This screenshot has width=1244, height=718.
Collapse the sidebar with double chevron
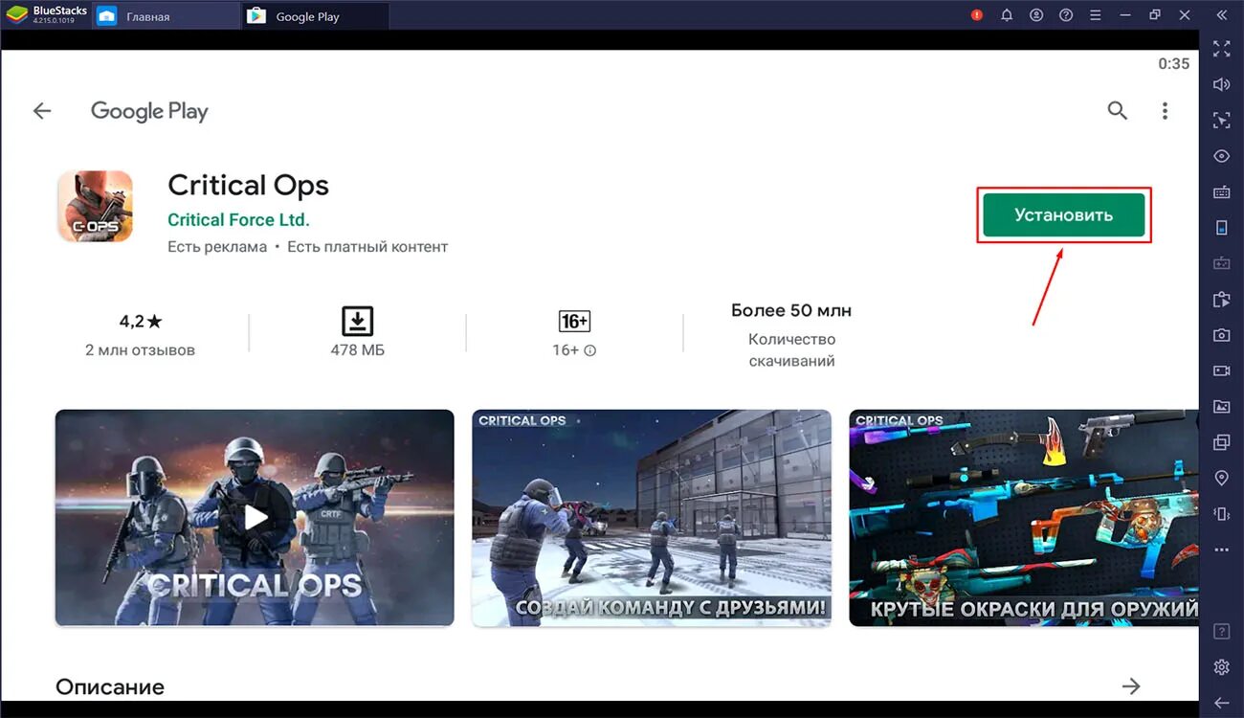point(1221,15)
